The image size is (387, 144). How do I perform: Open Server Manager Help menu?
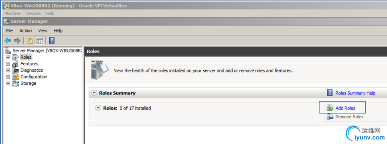tap(58, 31)
